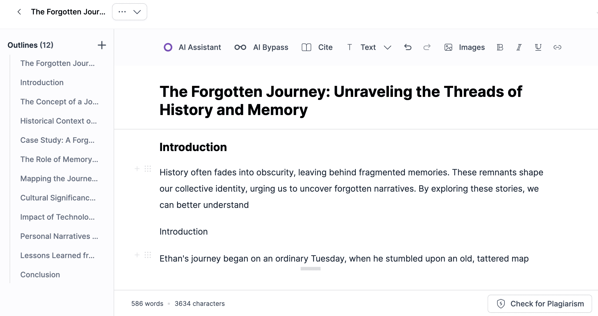
Task: Open the AI Bypass tool
Action: [261, 47]
